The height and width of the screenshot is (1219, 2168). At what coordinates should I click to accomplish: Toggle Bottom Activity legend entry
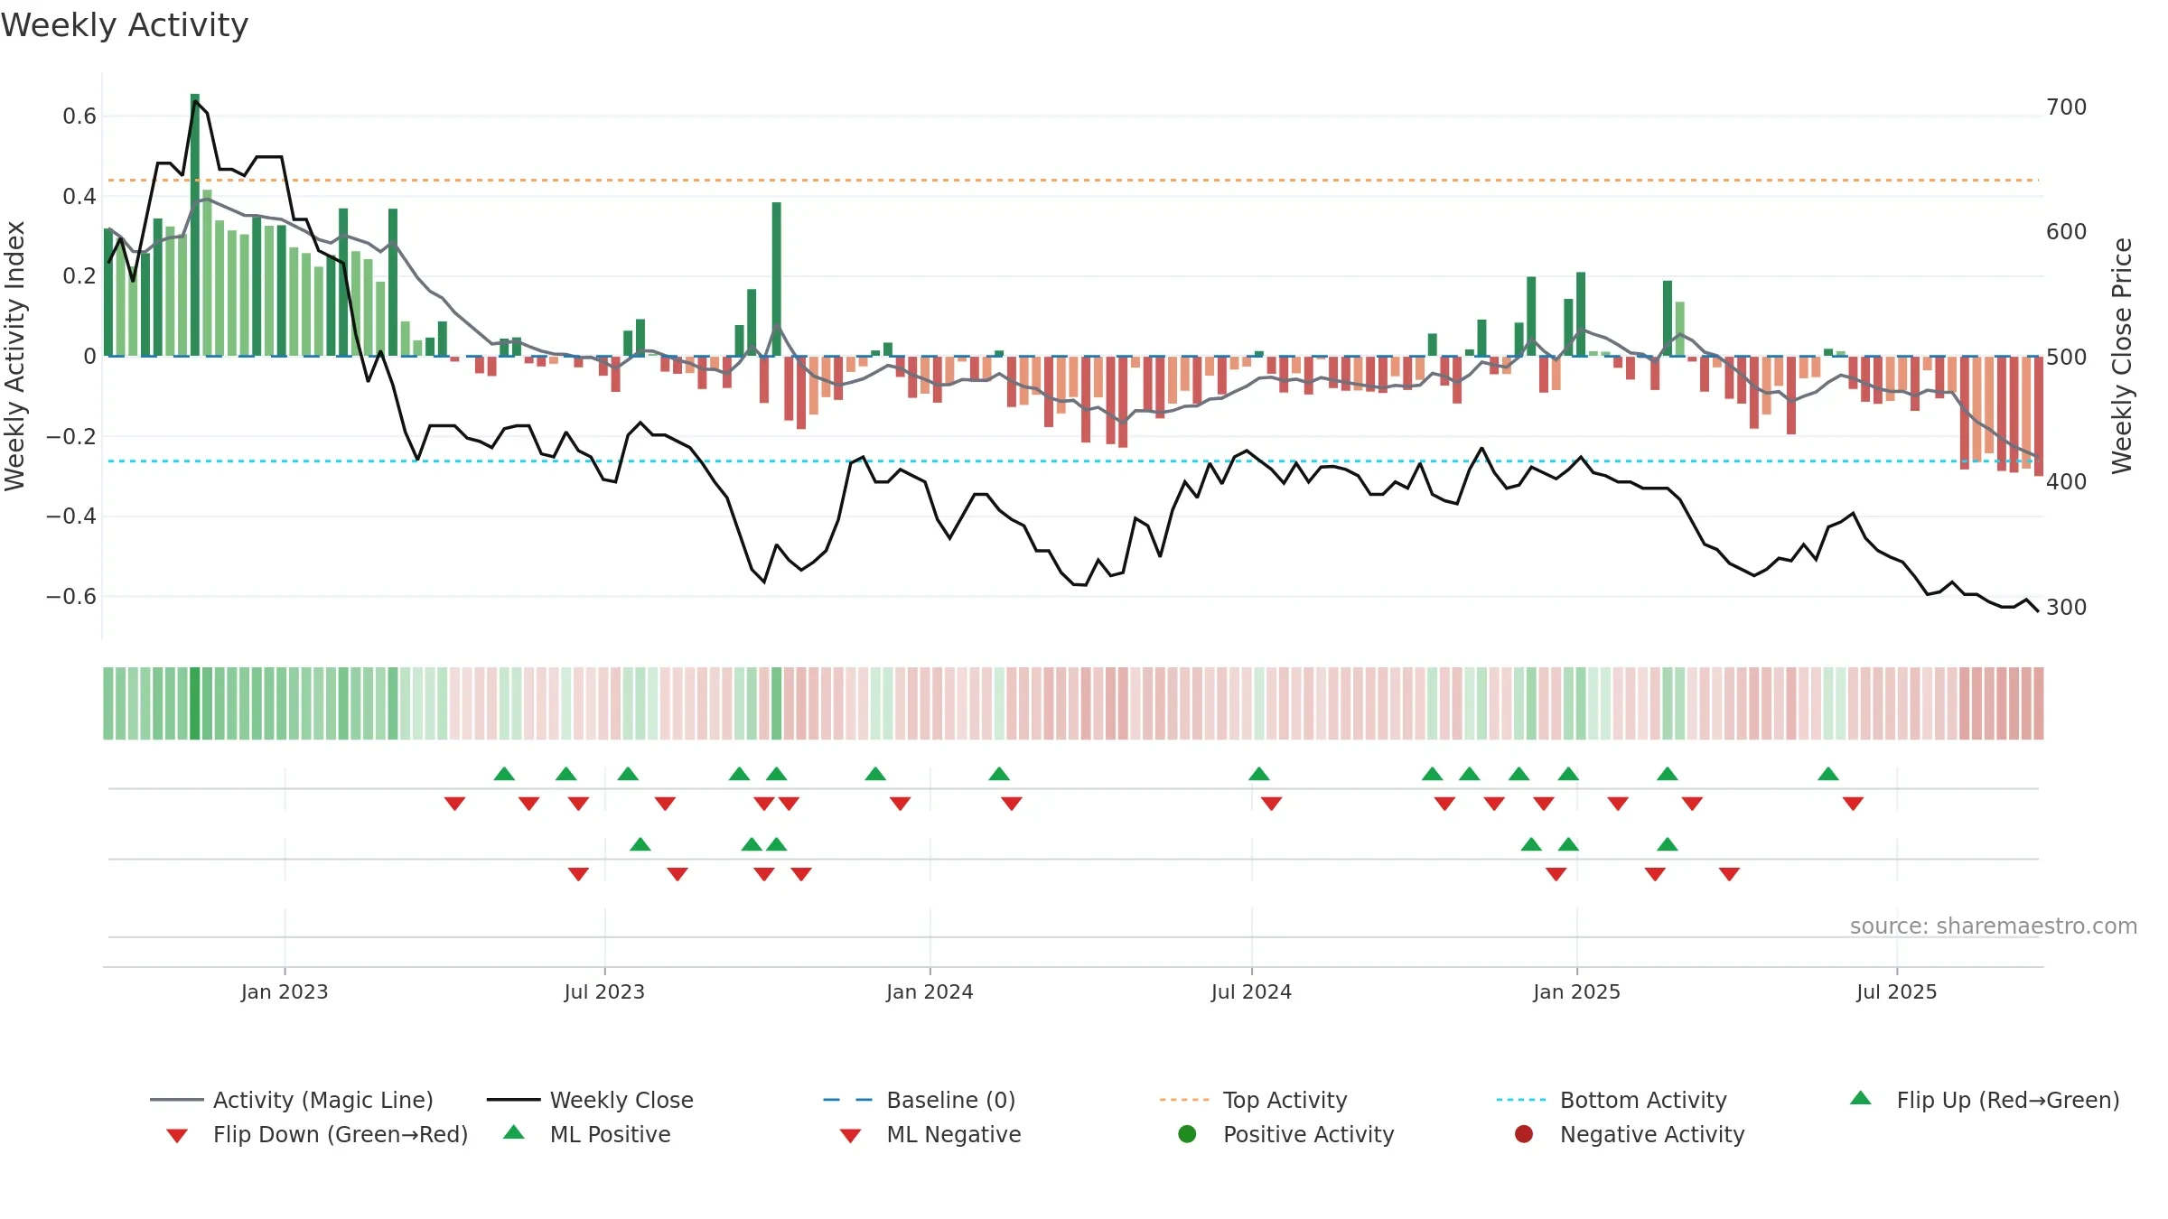(x=1612, y=1100)
